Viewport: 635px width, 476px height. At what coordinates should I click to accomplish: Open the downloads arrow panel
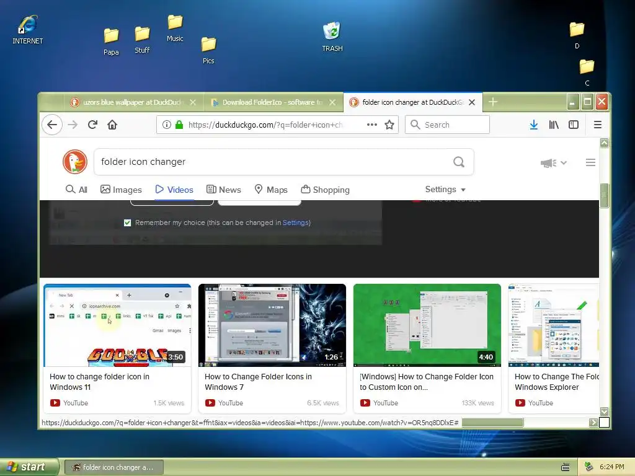click(534, 125)
